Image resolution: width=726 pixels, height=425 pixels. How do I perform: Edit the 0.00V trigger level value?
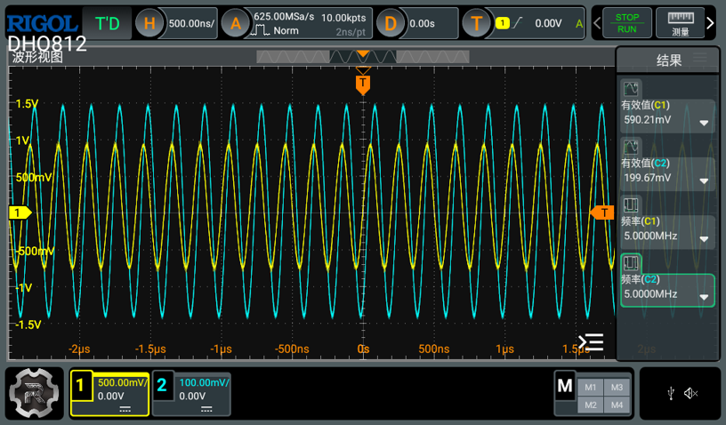tap(548, 23)
